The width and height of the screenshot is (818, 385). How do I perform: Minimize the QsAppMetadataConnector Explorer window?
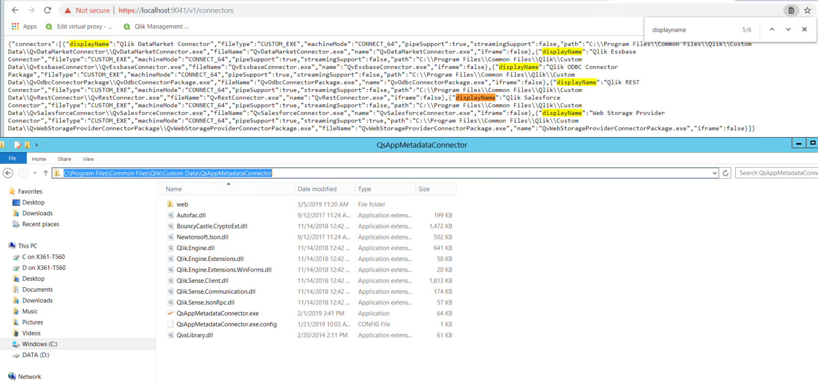pyautogui.click(x=799, y=144)
